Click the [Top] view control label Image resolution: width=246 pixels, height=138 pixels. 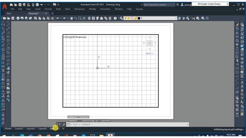point(69,37)
